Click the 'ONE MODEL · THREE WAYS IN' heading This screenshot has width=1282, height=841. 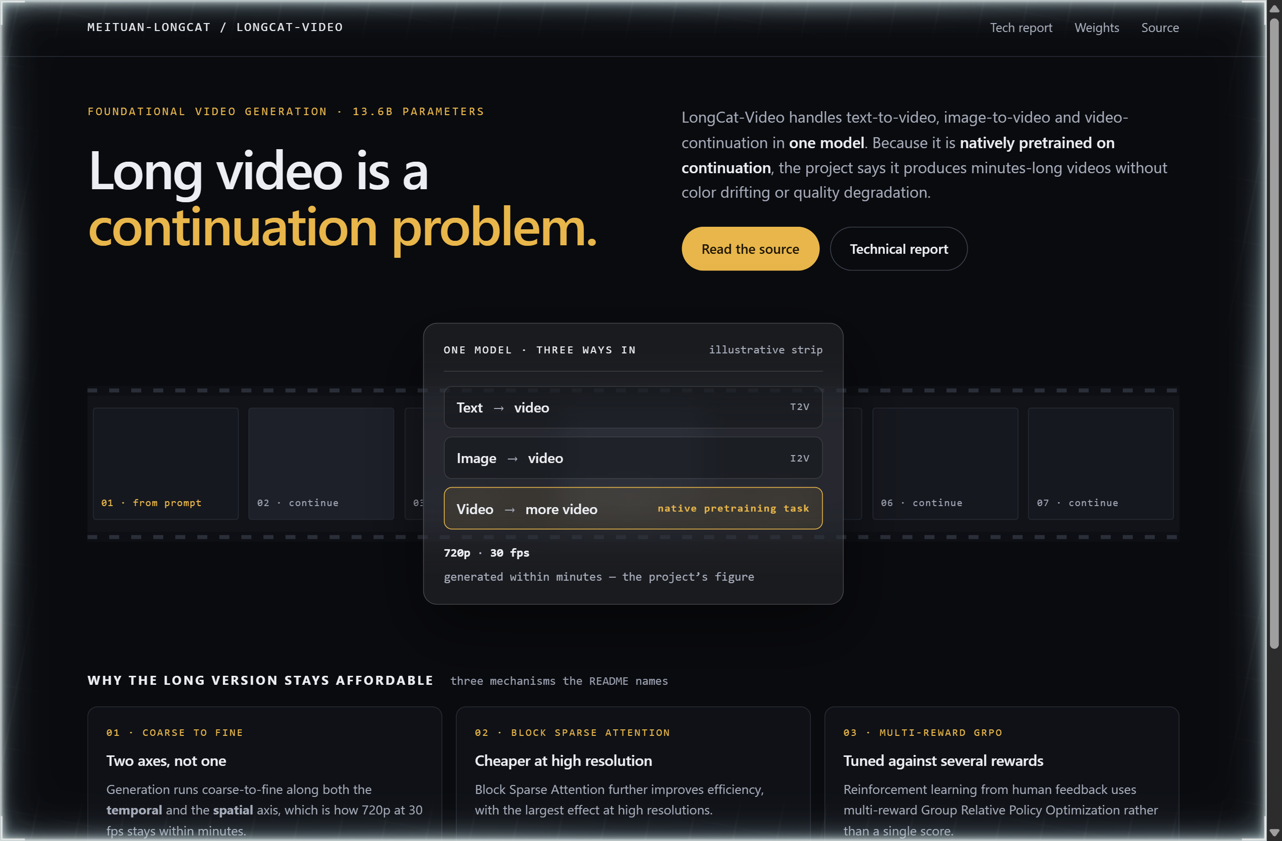click(539, 350)
